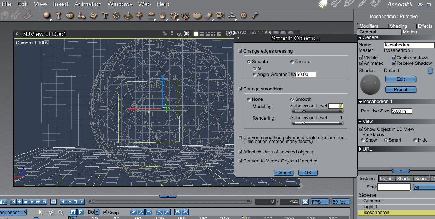Screen dimensions: 435x219
Task: Click the shader Edit button
Action: pos(401,79)
